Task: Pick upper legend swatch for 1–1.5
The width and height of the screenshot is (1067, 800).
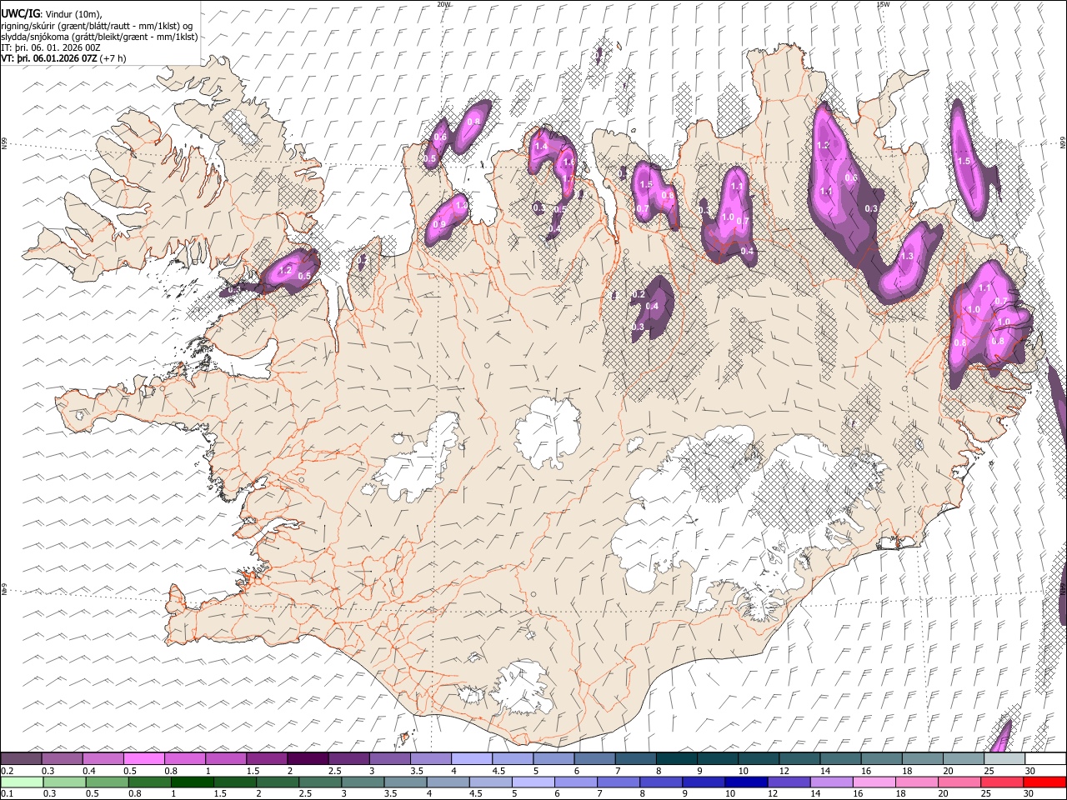Action: coord(226,758)
